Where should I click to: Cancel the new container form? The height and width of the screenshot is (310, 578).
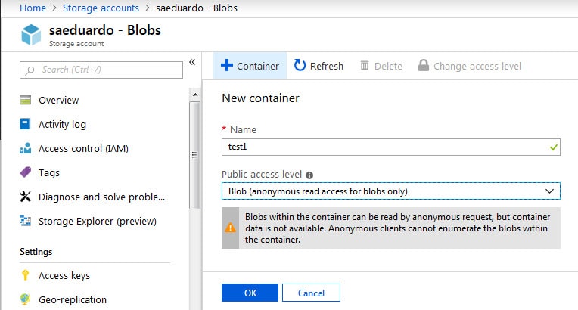[x=311, y=293]
